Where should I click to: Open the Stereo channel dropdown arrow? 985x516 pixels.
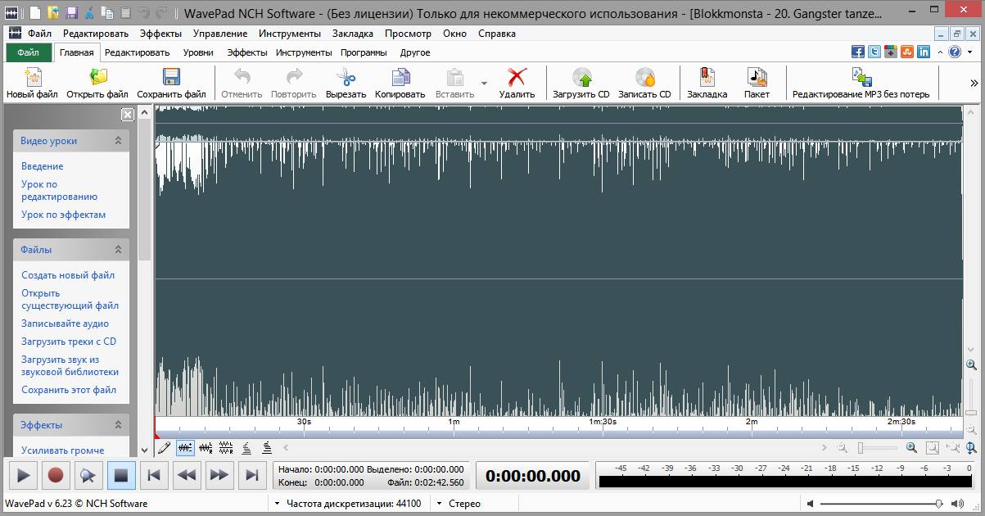click(x=439, y=504)
